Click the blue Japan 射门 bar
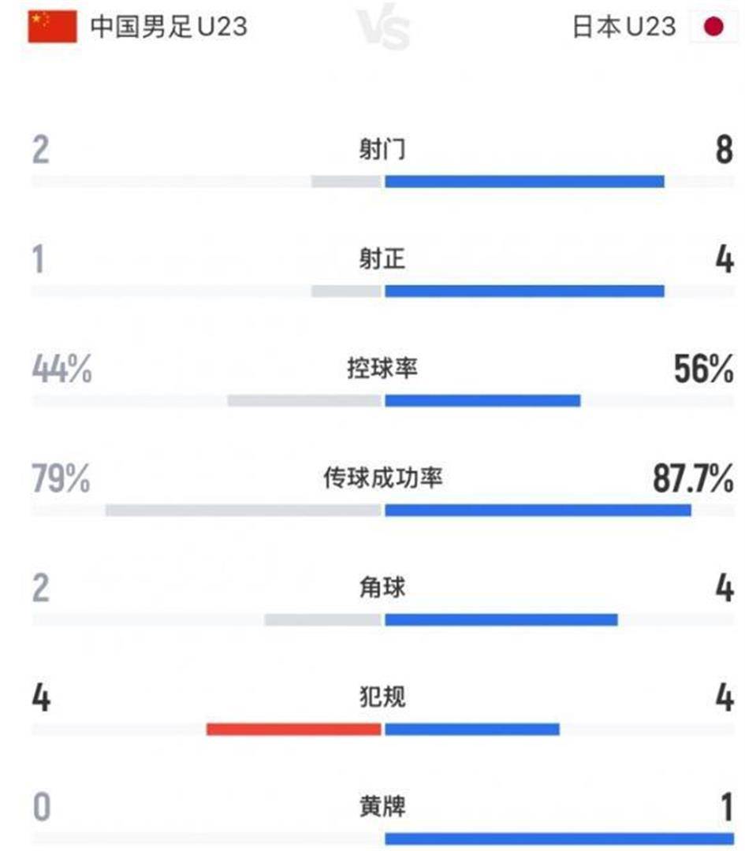The height and width of the screenshot is (851, 745). [x=524, y=181]
